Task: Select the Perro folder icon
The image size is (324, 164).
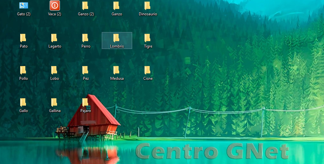Action: point(85,38)
